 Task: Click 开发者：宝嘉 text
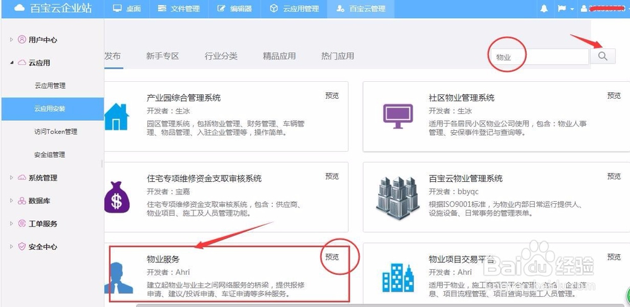tap(168, 191)
